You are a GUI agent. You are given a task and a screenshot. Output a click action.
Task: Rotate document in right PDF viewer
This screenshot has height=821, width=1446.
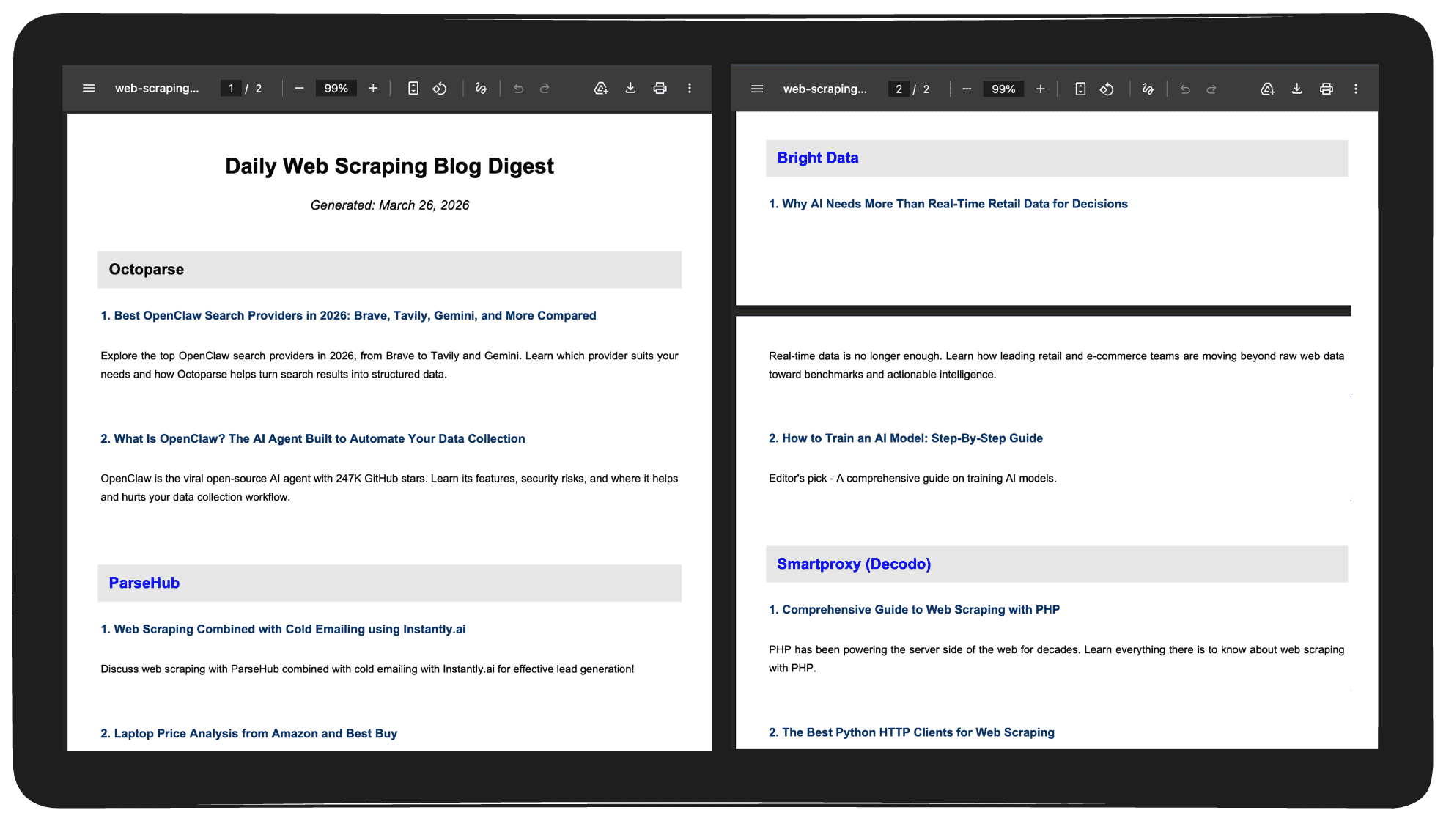click(x=1107, y=89)
